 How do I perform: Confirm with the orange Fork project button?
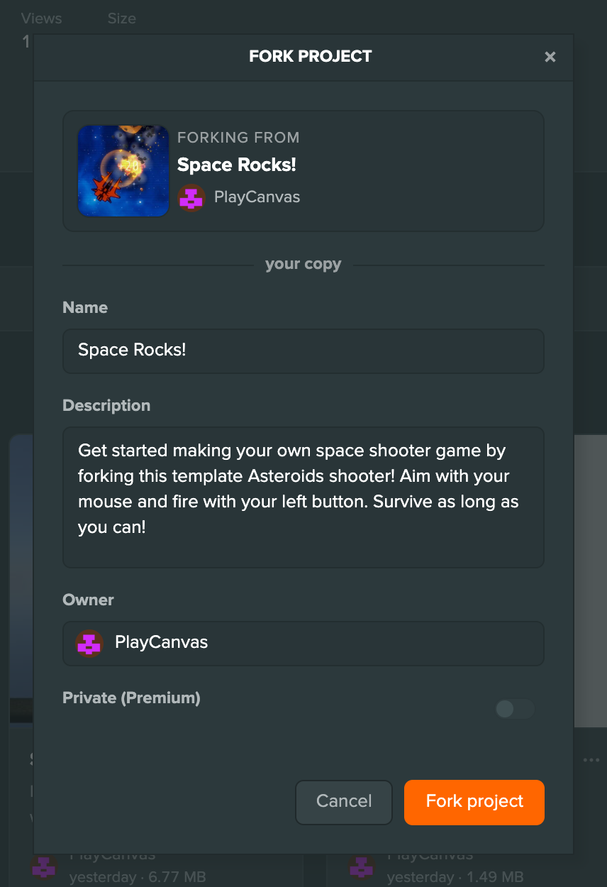(x=474, y=803)
